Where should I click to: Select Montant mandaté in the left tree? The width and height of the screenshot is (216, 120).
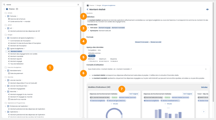[x=17, y=56]
